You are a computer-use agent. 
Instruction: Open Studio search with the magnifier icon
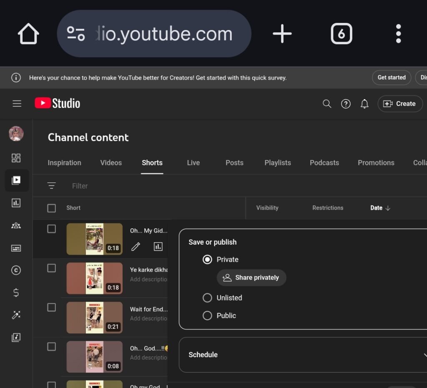point(327,103)
